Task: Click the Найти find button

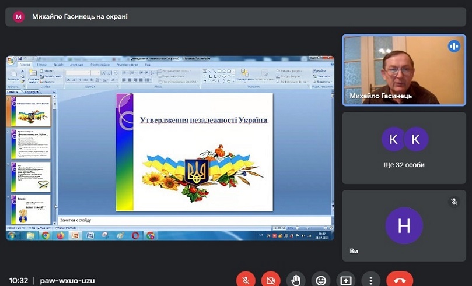Action: [319, 71]
